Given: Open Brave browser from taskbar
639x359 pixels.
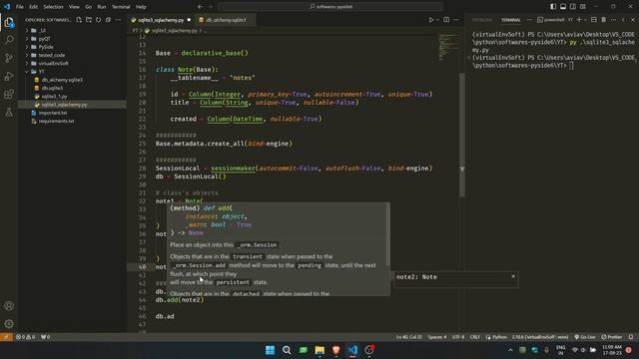Looking at the screenshot, I should pos(335,350).
